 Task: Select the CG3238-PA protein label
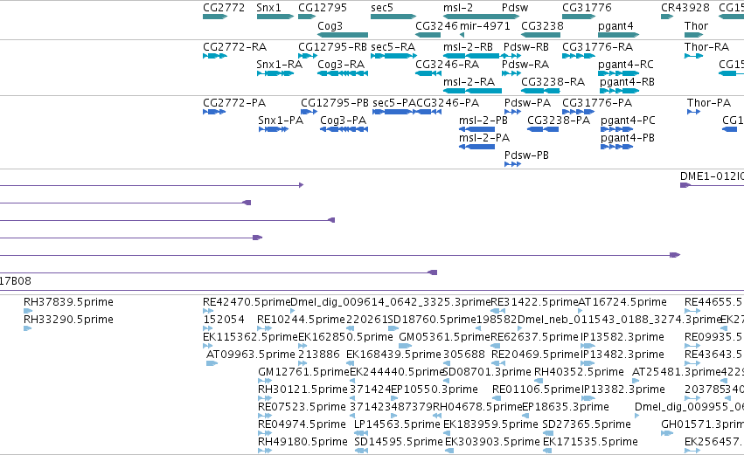(559, 121)
